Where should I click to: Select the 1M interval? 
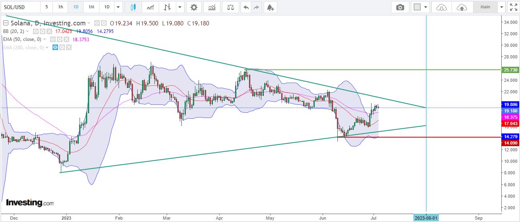pos(91,7)
